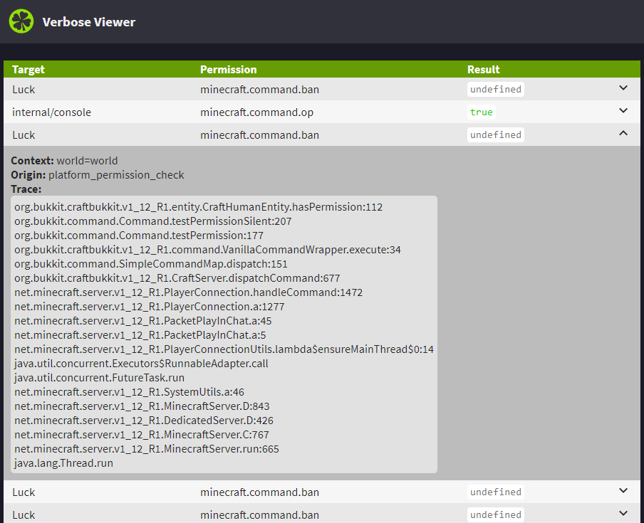Expand the topmost Luck row chevron

coord(623,88)
